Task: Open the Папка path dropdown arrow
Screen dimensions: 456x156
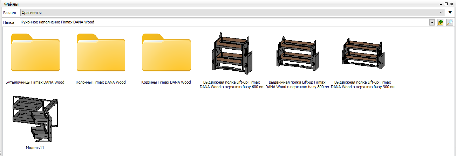Action: [432, 22]
